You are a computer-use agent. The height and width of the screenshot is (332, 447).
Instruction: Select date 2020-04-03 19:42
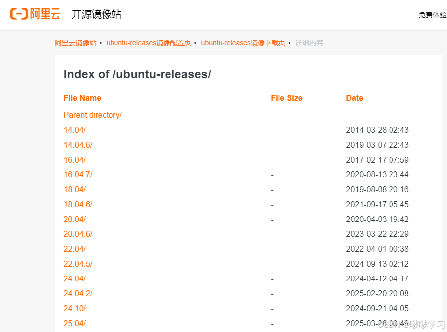377,219
